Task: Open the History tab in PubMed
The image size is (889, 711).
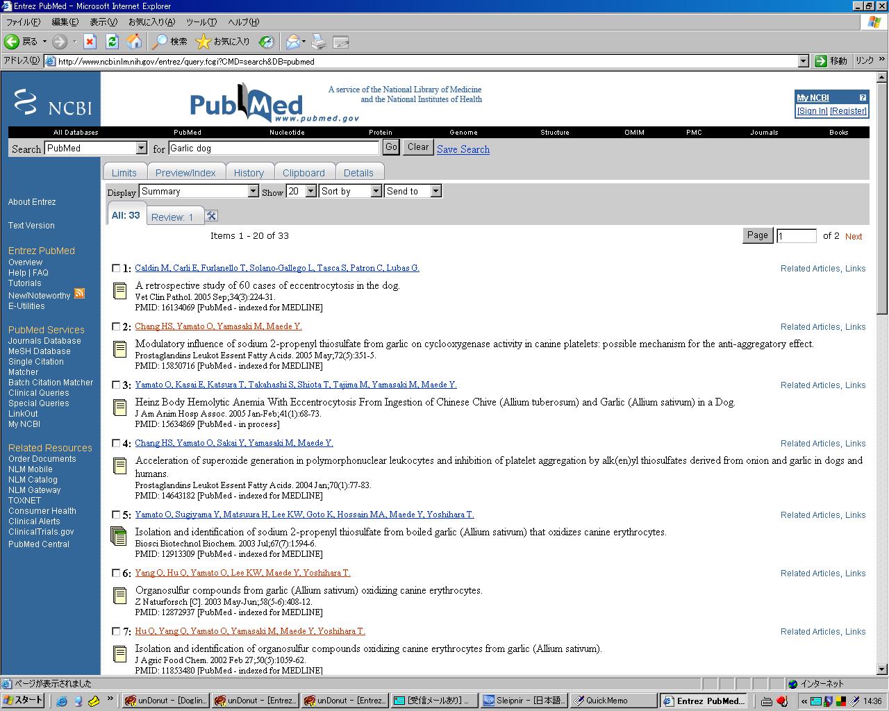Action: 249,172
